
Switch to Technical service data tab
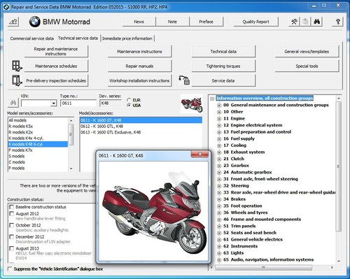pyautogui.click(x=78, y=38)
